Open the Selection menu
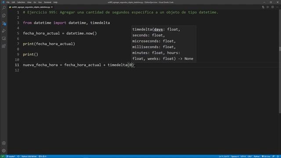 tap(21, 2)
